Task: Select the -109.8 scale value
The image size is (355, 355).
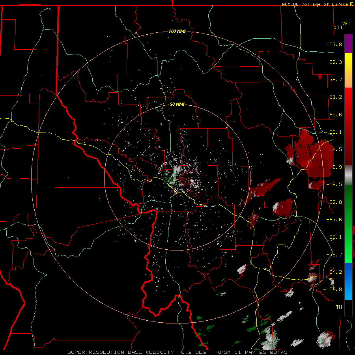Action: pos(333,290)
